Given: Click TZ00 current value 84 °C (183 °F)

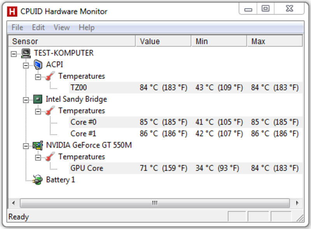Looking at the screenshot, I should (163, 87).
